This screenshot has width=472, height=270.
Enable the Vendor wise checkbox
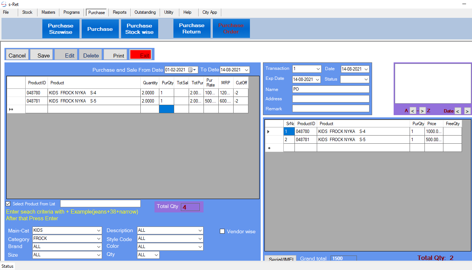click(x=222, y=231)
